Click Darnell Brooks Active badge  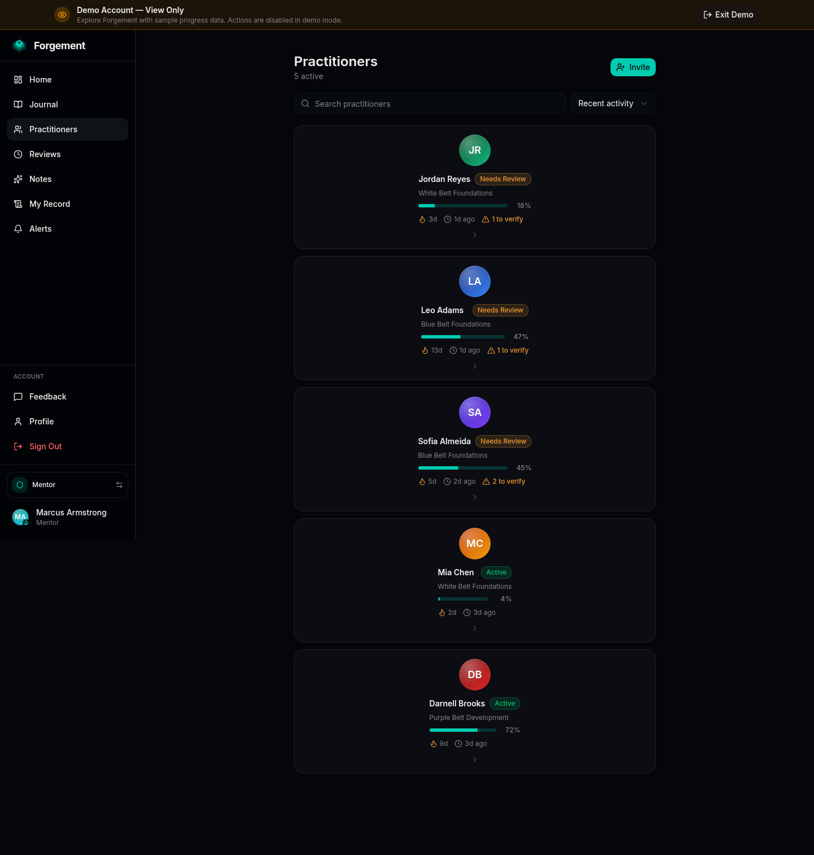click(505, 704)
